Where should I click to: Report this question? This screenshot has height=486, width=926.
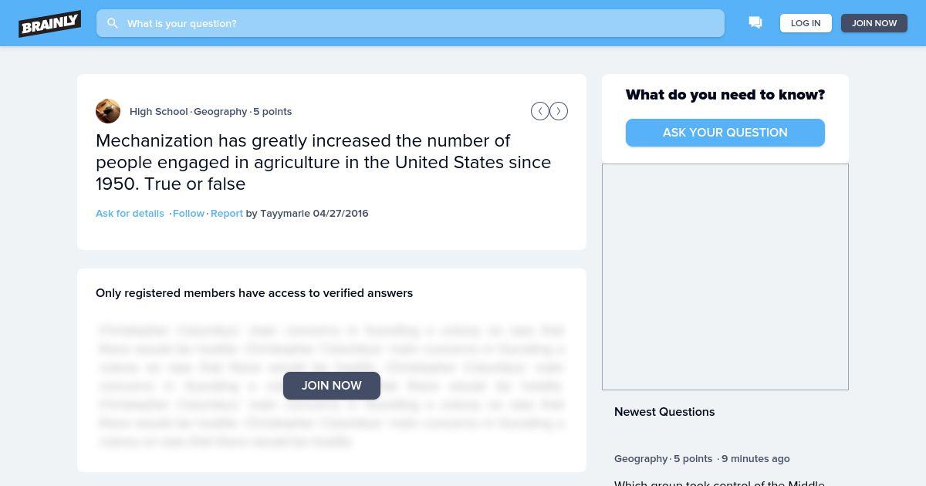pos(227,213)
